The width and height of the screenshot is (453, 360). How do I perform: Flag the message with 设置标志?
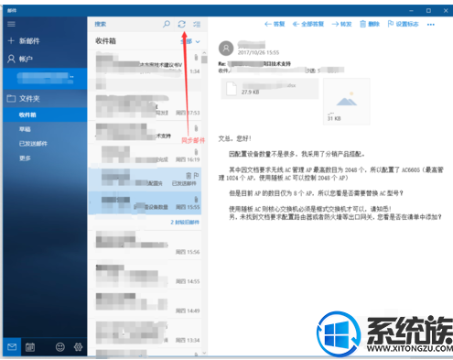[x=403, y=24]
